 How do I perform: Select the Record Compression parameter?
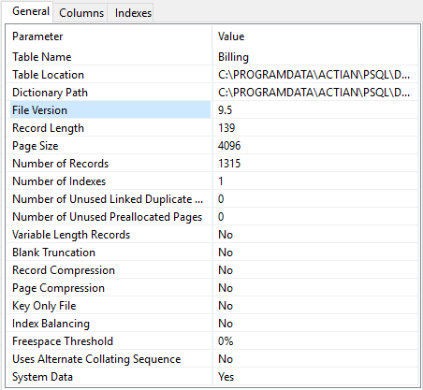click(64, 270)
